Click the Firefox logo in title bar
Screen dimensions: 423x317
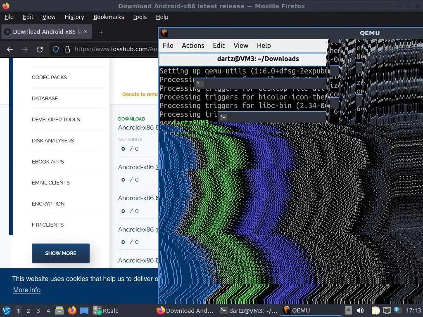coord(5,6)
